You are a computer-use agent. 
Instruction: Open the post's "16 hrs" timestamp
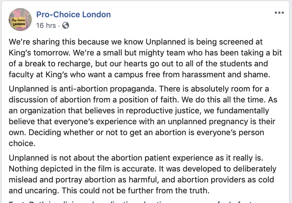pos(46,25)
